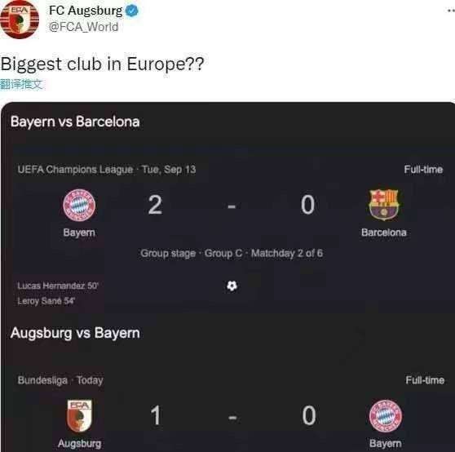Click the Lucas Hernandez 50' scorer

pyautogui.click(x=58, y=286)
